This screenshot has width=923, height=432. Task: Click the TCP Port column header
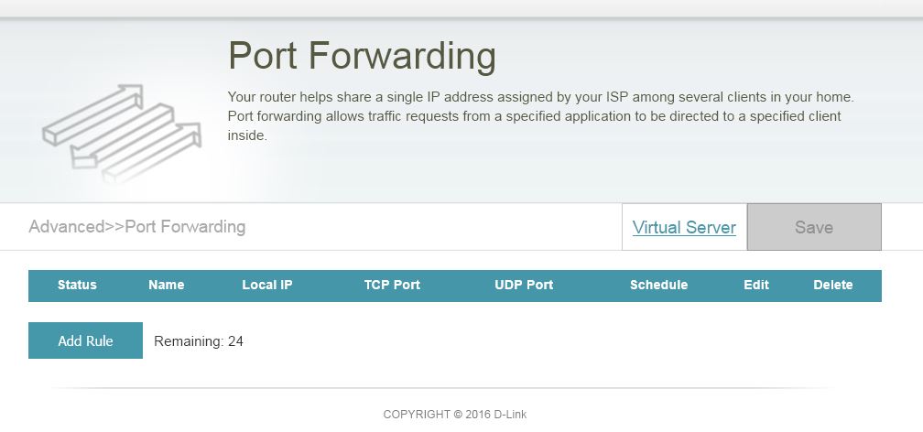coord(392,285)
